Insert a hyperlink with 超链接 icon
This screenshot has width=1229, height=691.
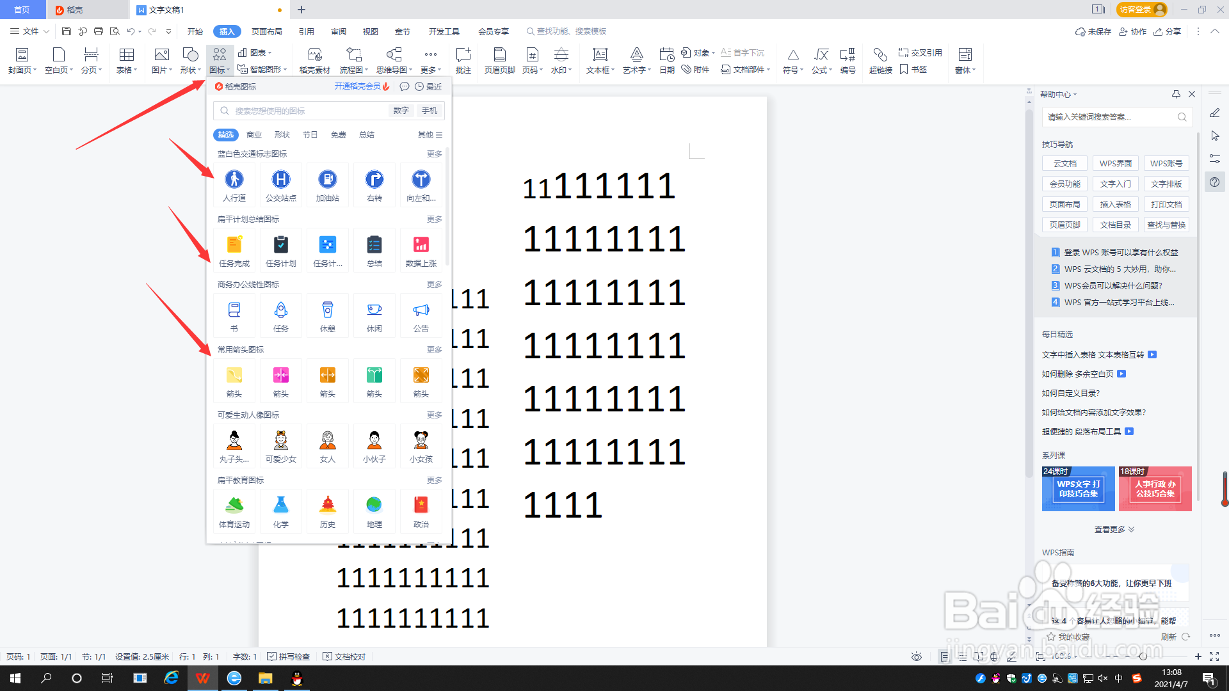[x=880, y=60]
